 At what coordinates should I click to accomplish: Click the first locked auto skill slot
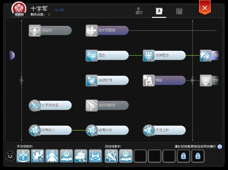click(183, 156)
